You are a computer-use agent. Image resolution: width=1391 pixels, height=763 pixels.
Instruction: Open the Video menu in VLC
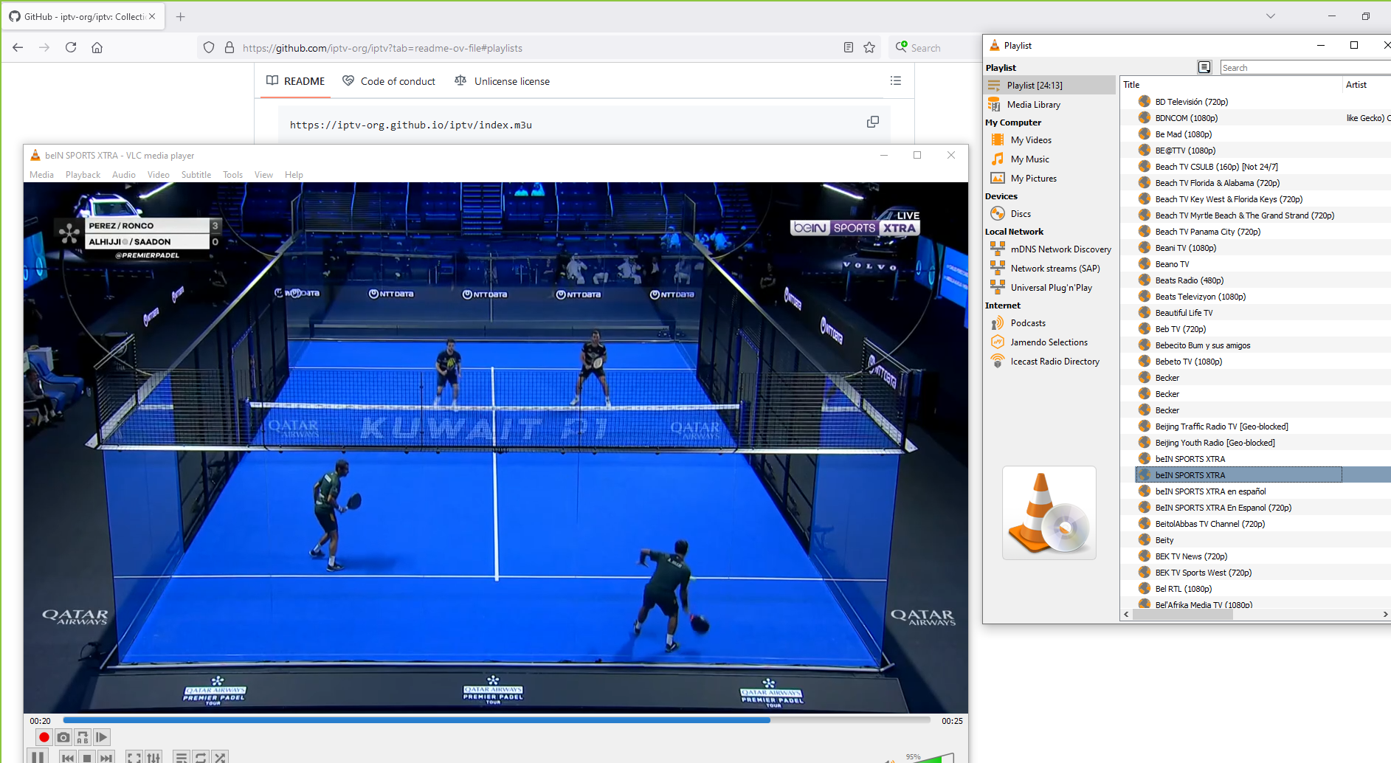coord(159,175)
